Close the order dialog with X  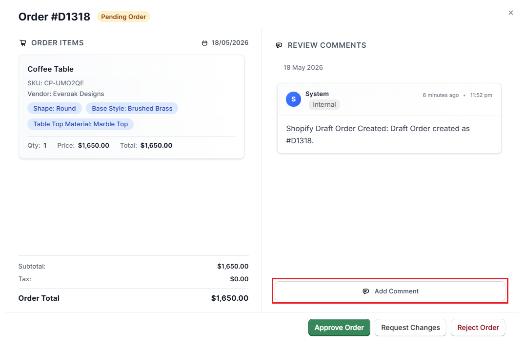click(x=511, y=13)
